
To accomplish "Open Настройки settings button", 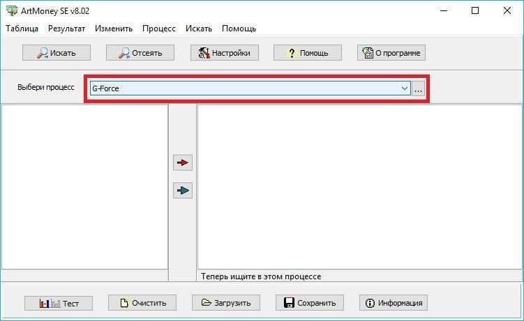I will tap(225, 53).
